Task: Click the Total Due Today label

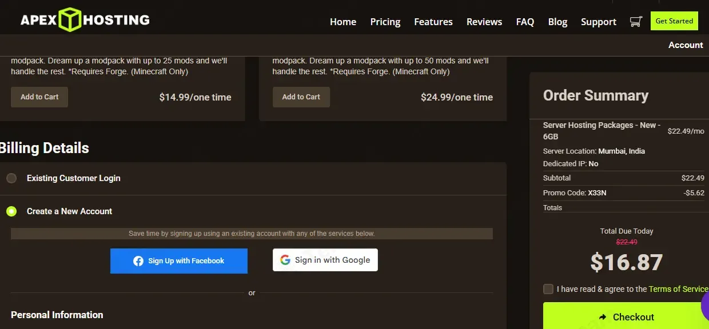Action: [627, 231]
